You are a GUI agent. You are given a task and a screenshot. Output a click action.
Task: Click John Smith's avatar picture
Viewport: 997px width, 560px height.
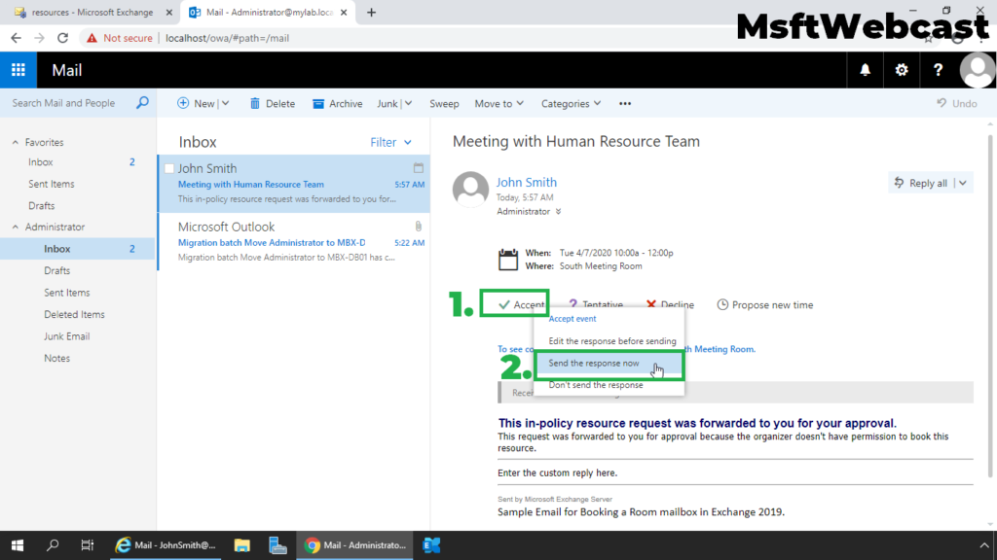[x=470, y=190]
